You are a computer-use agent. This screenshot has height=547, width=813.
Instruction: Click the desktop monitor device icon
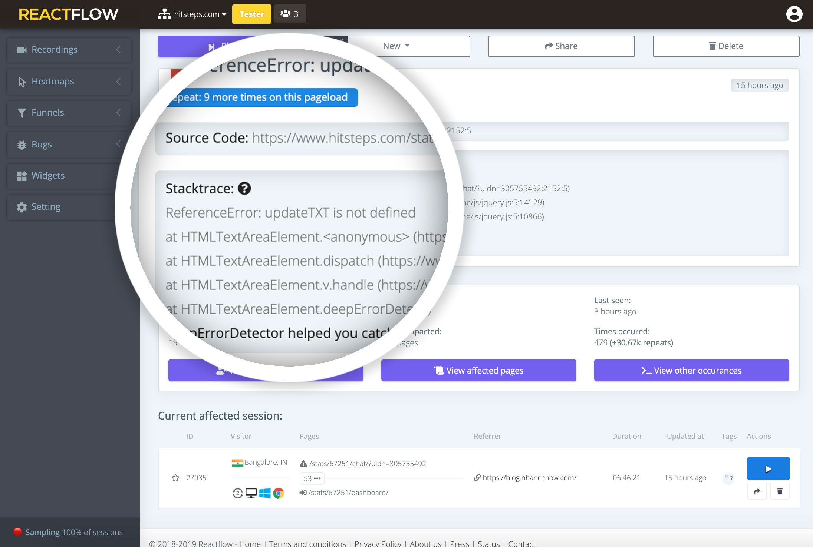tap(251, 493)
